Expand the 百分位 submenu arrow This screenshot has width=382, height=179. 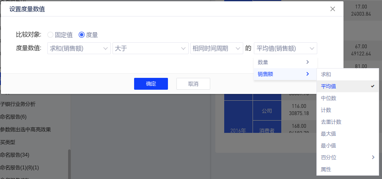pyautogui.click(x=373, y=157)
